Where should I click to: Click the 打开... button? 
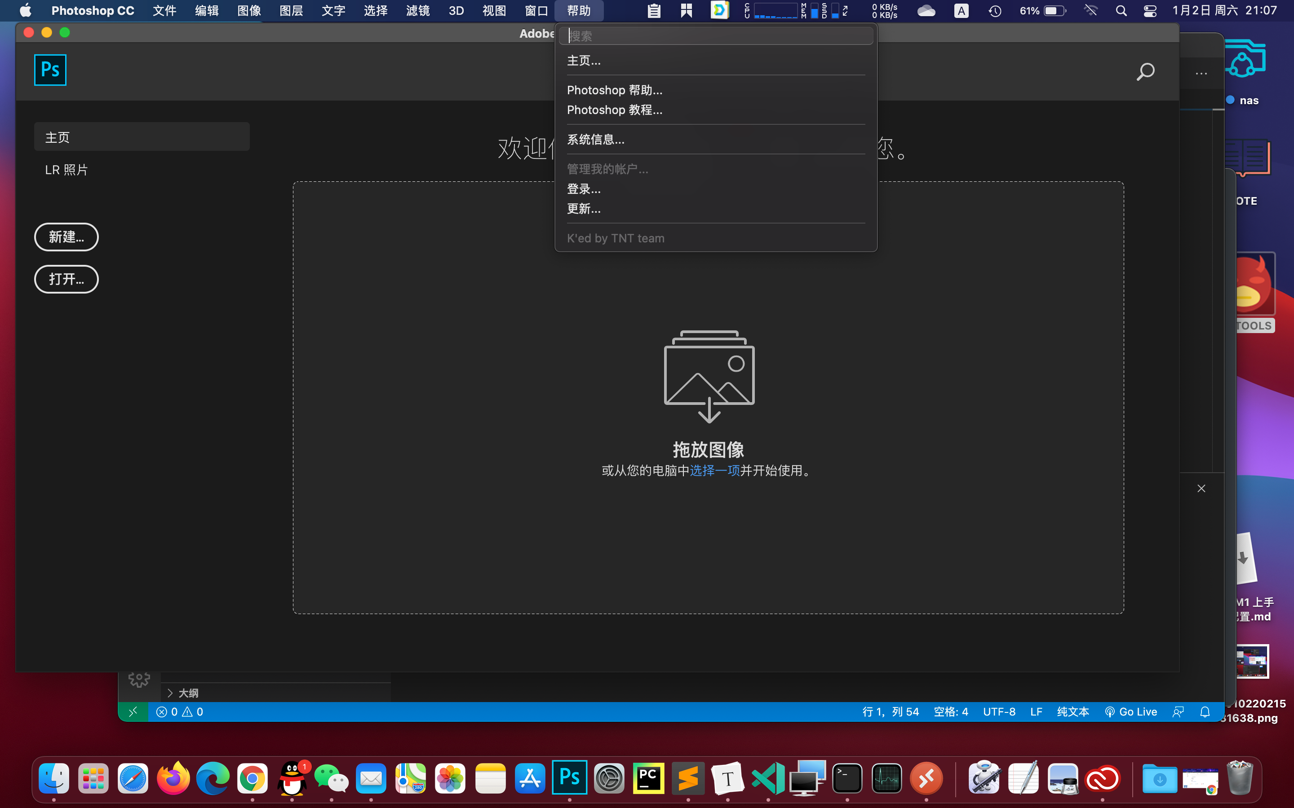pyautogui.click(x=66, y=279)
